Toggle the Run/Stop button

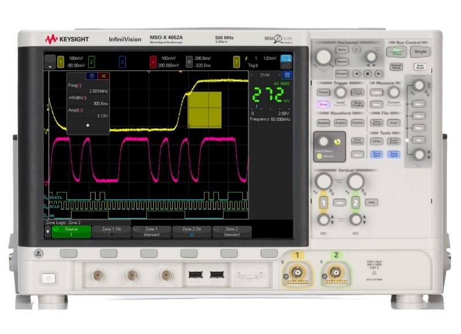396,51
